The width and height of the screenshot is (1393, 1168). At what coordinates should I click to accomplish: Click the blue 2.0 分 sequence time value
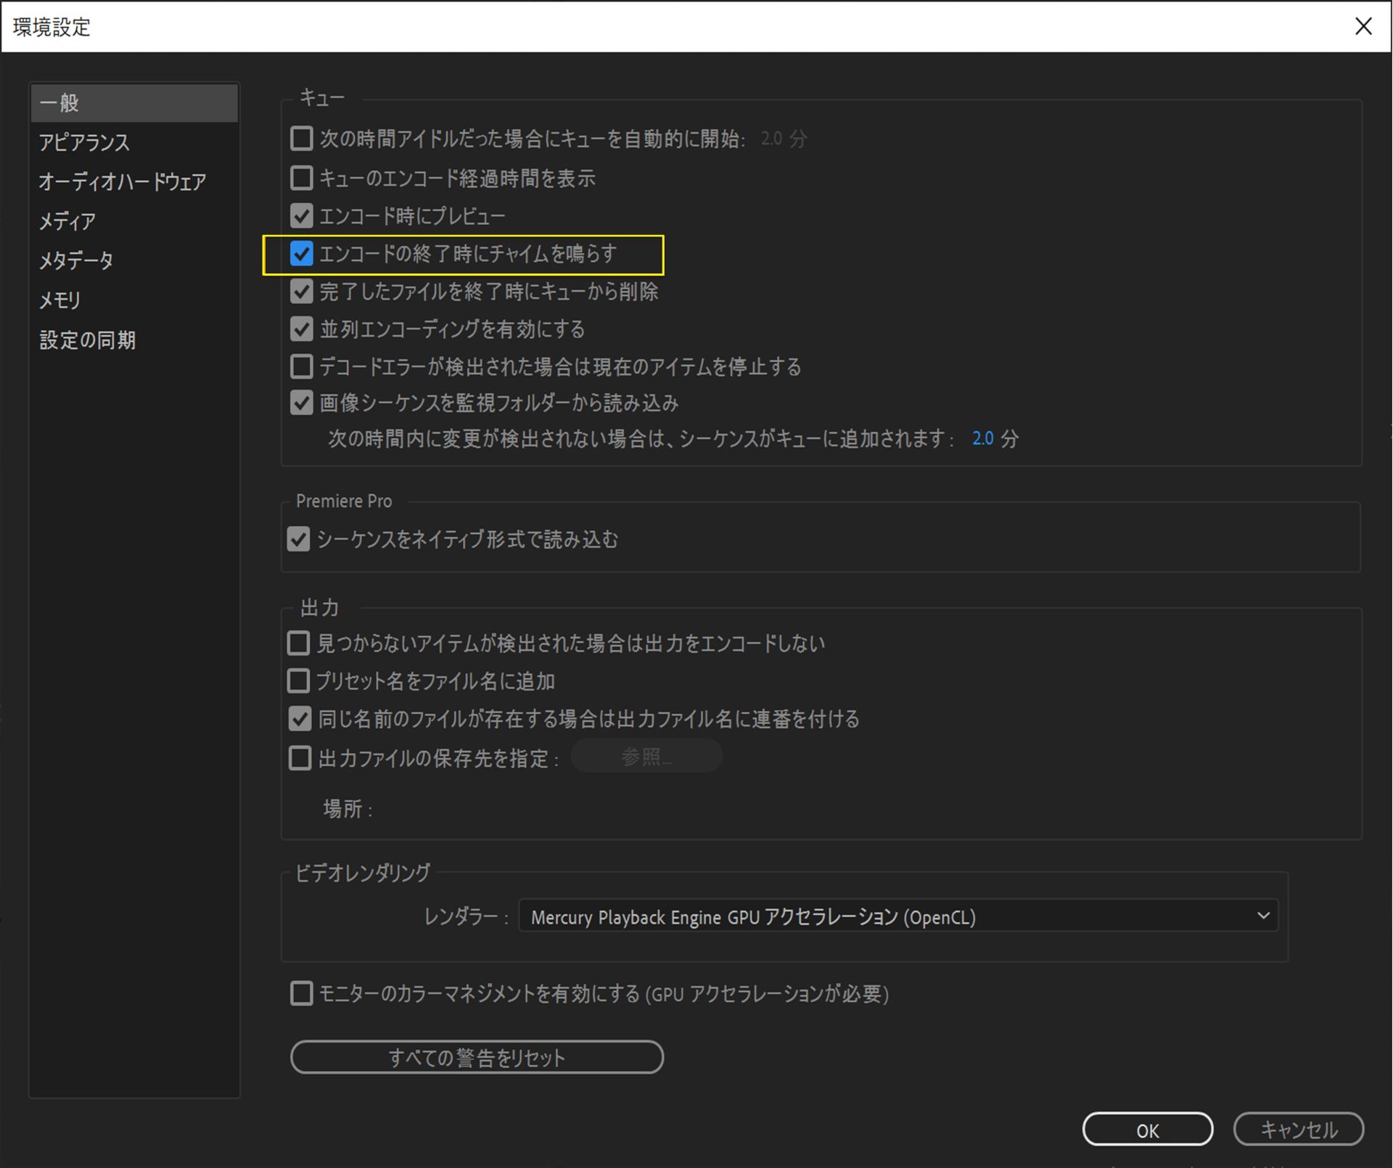[x=982, y=439]
